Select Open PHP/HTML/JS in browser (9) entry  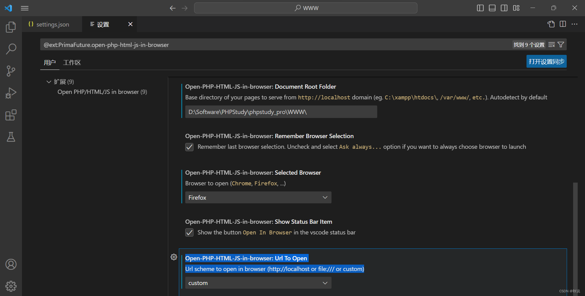(102, 92)
